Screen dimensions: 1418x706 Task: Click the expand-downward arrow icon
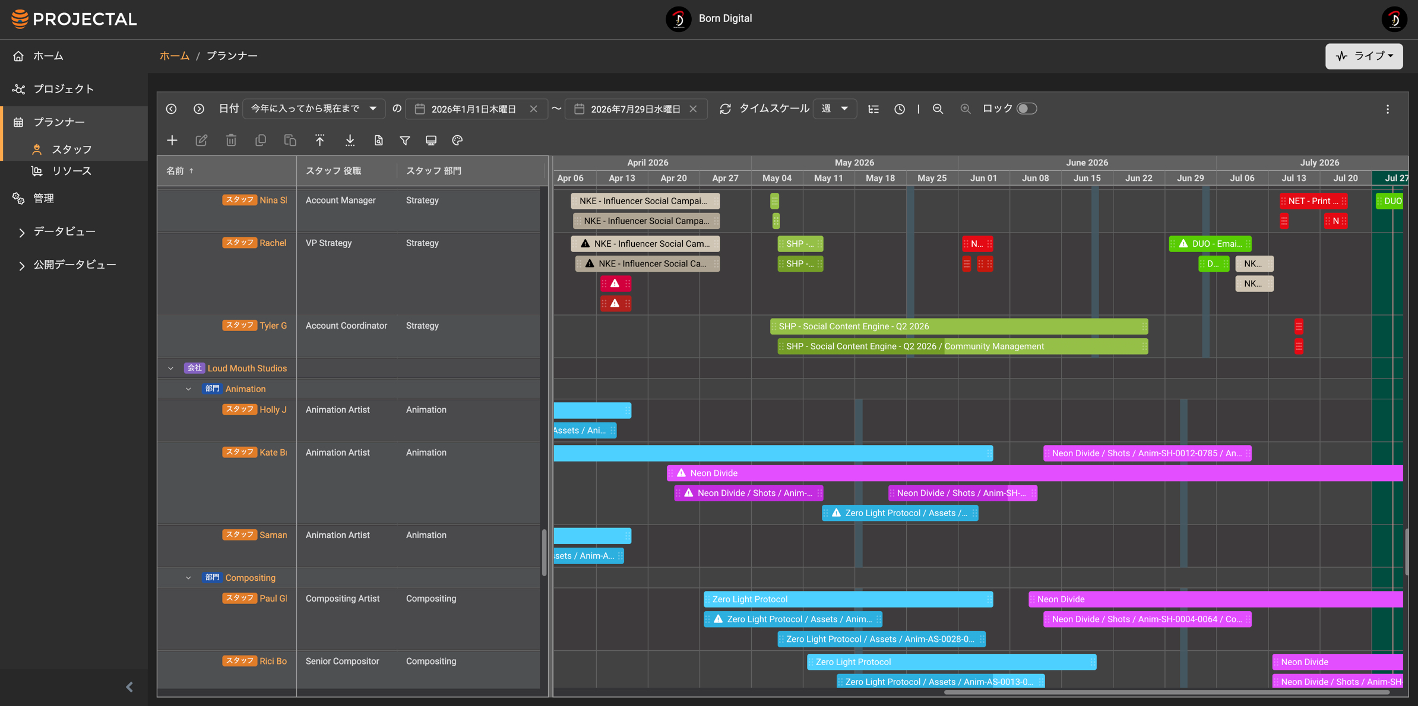(x=350, y=140)
